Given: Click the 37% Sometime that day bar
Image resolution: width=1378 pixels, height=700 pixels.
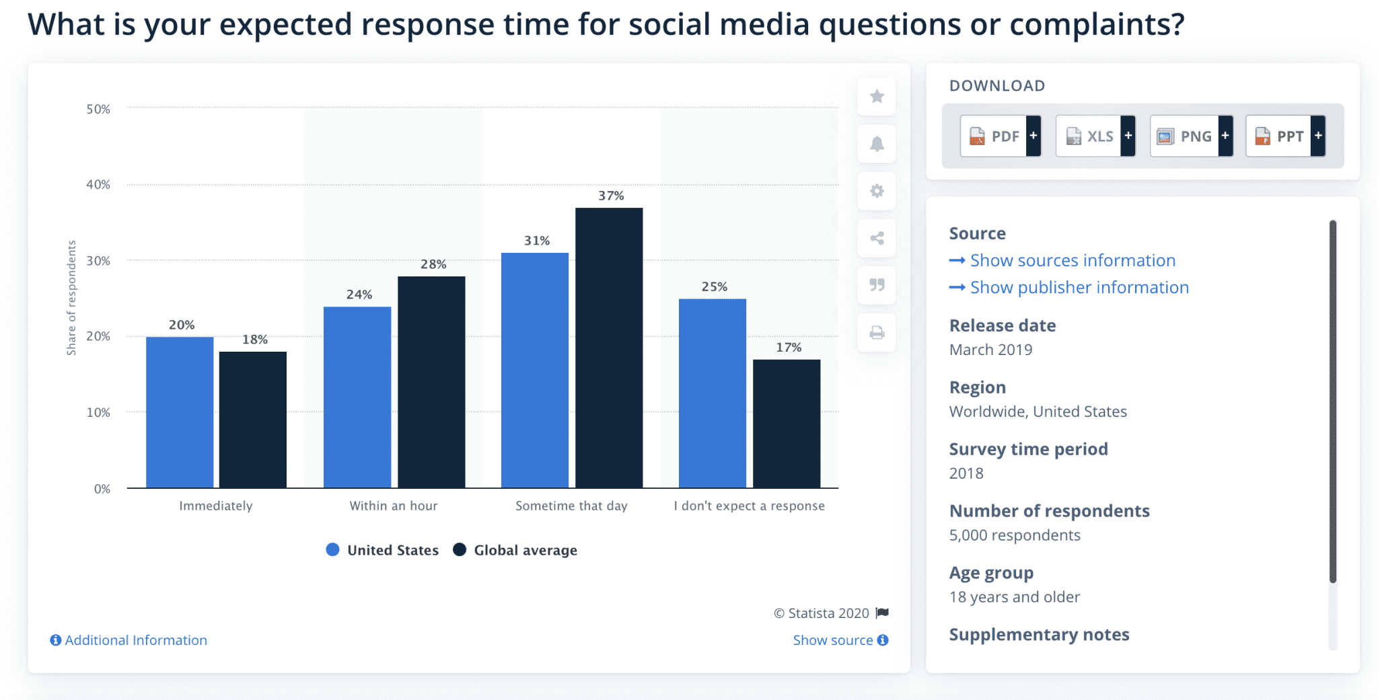Looking at the screenshot, I should [x=609, y=348].
